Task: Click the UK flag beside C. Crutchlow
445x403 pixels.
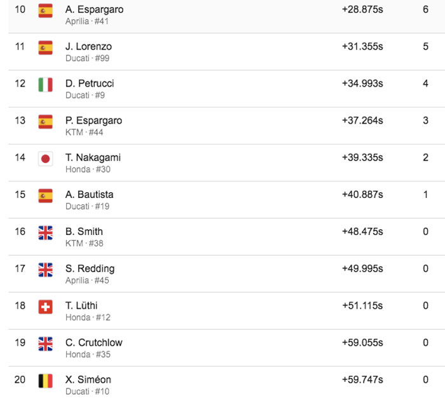Action: (45, 344)
